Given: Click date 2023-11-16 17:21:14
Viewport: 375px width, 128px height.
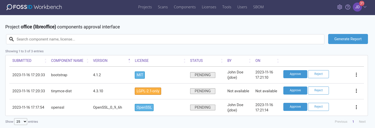Looking at the screenshot, I should [x=264, y=107].
